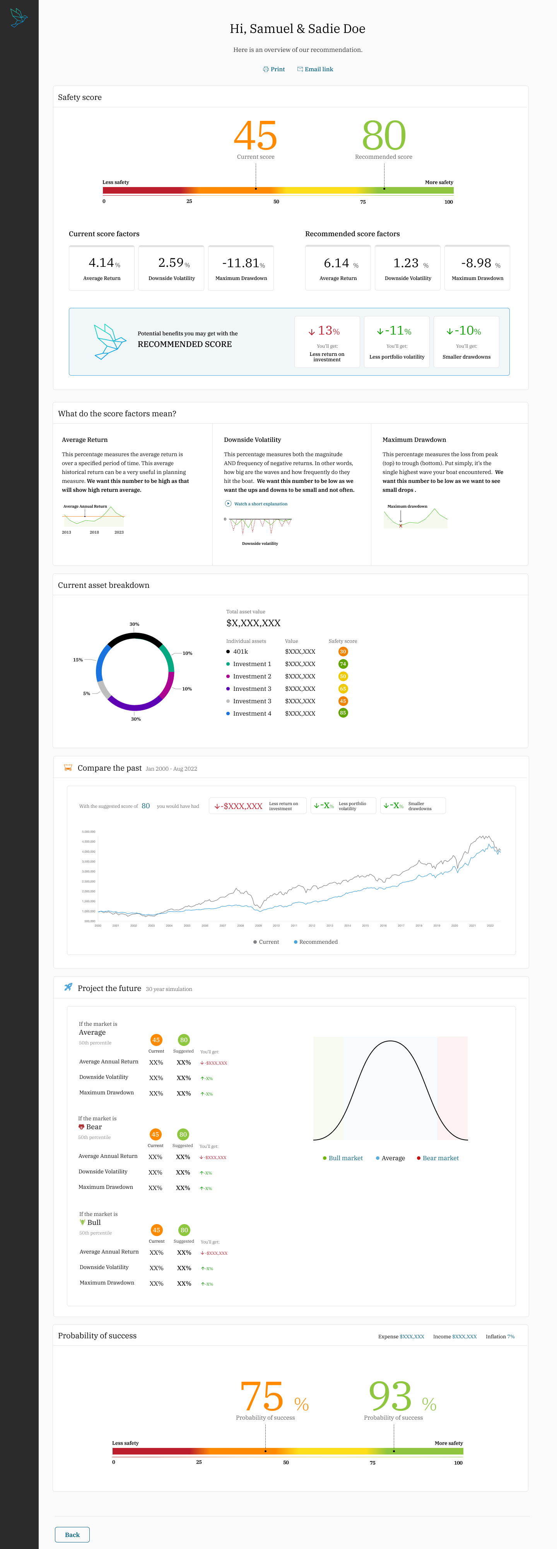Screen dimensions: 557x1549
Task: Click the Investment 1 asset label
Action: [x=252, y=664]
